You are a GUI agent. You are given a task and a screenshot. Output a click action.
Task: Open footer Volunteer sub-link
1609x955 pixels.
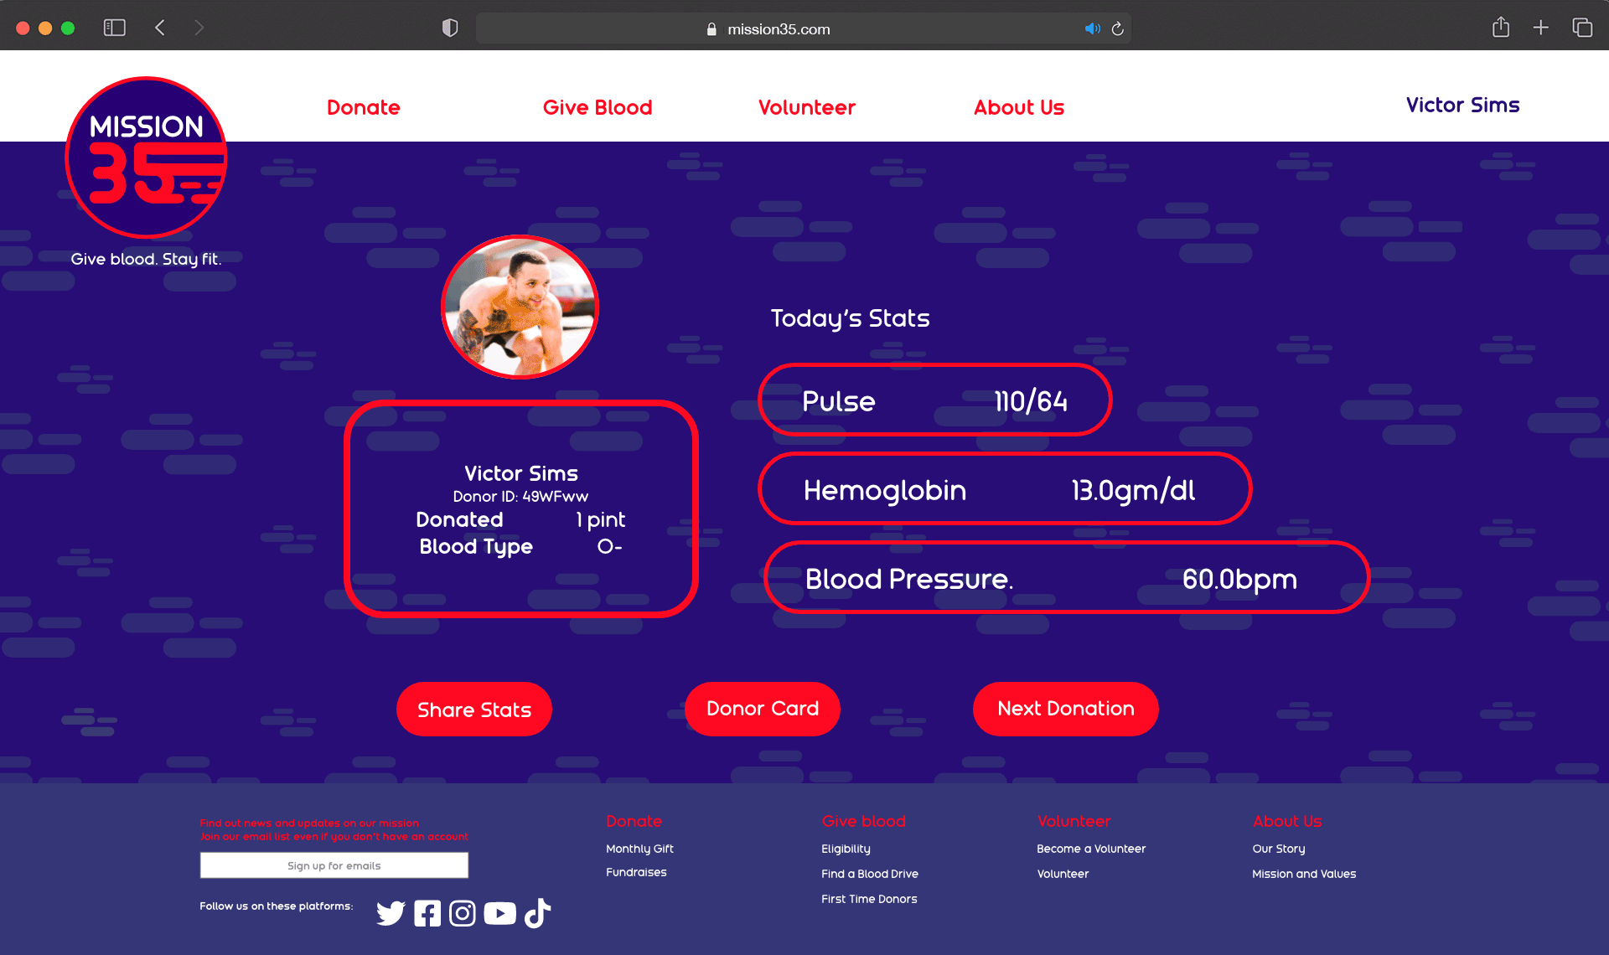1063,874
